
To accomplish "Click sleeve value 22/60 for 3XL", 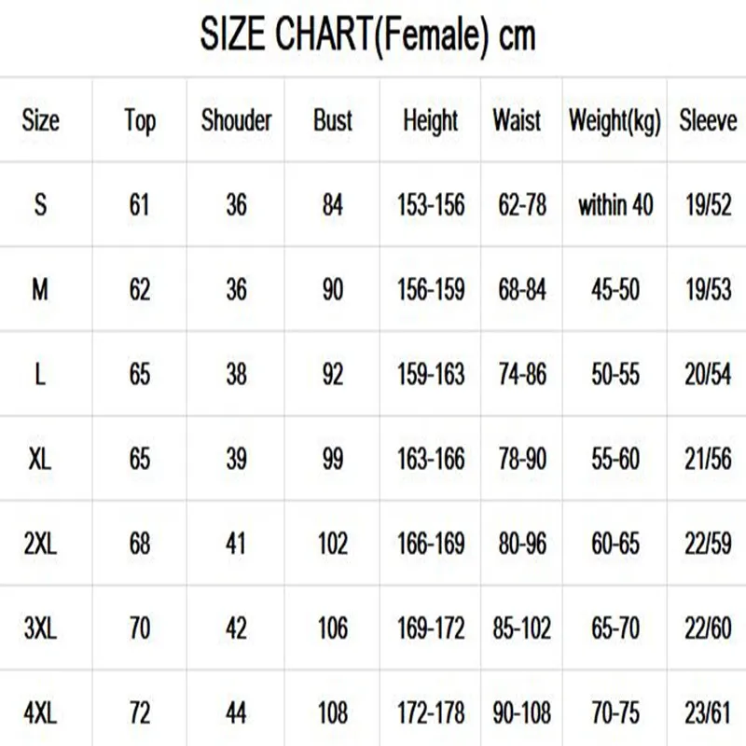I will tap(708, 629).
